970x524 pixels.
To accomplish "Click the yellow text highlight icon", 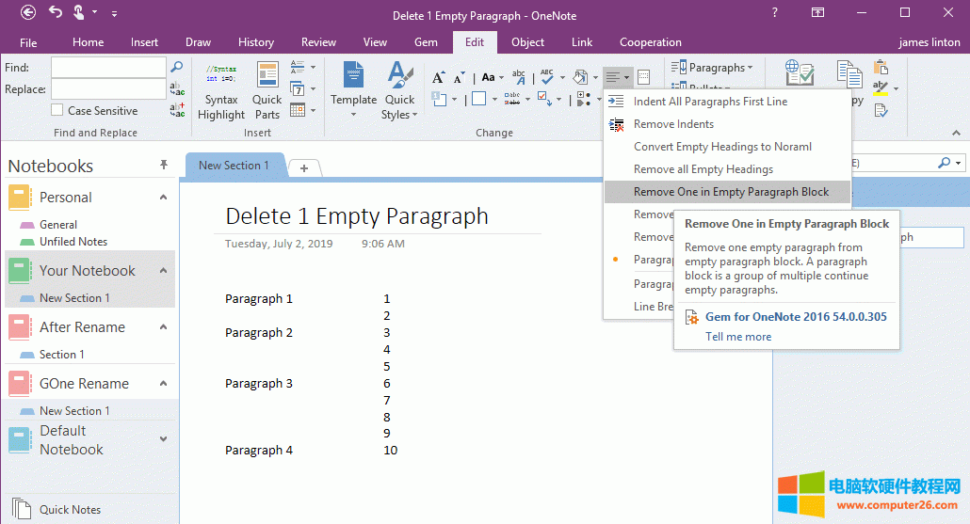I will click(x=881, y=89).
